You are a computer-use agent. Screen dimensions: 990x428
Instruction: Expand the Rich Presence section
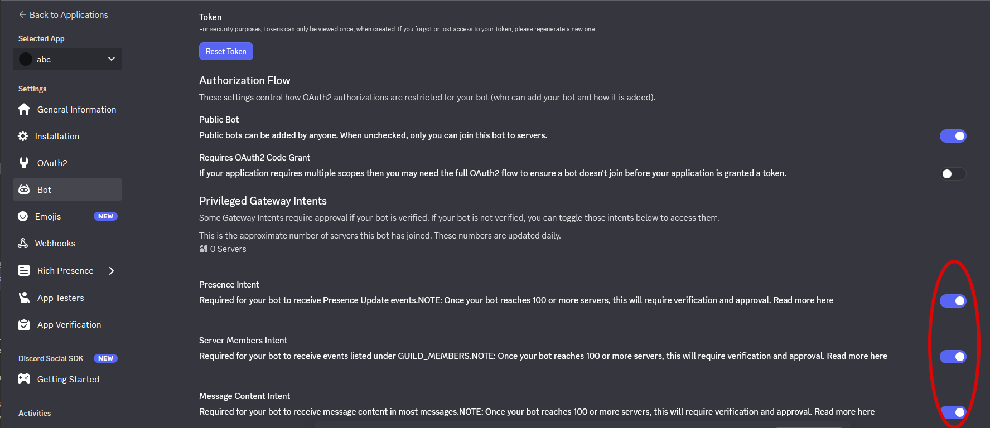tap(112, 270)
